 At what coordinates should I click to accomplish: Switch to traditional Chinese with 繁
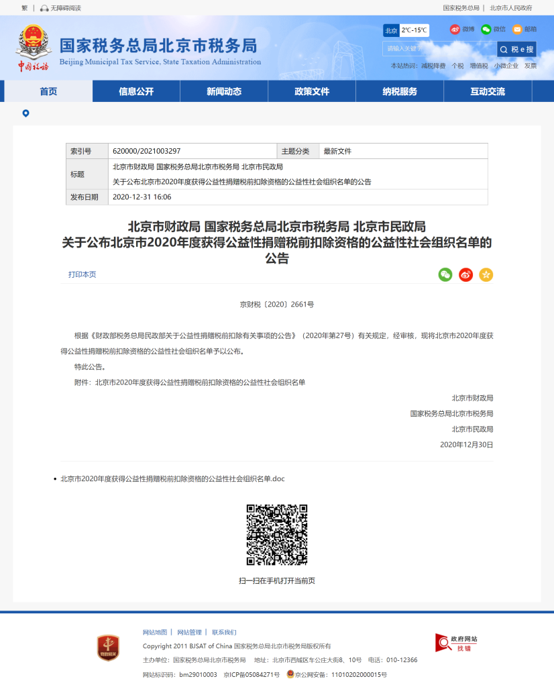(25, 8)
